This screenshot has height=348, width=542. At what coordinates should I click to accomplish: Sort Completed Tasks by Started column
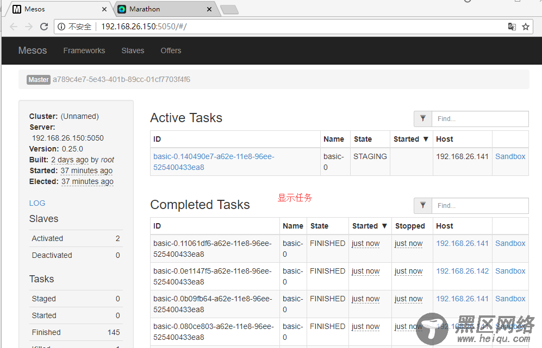[370, 226]
